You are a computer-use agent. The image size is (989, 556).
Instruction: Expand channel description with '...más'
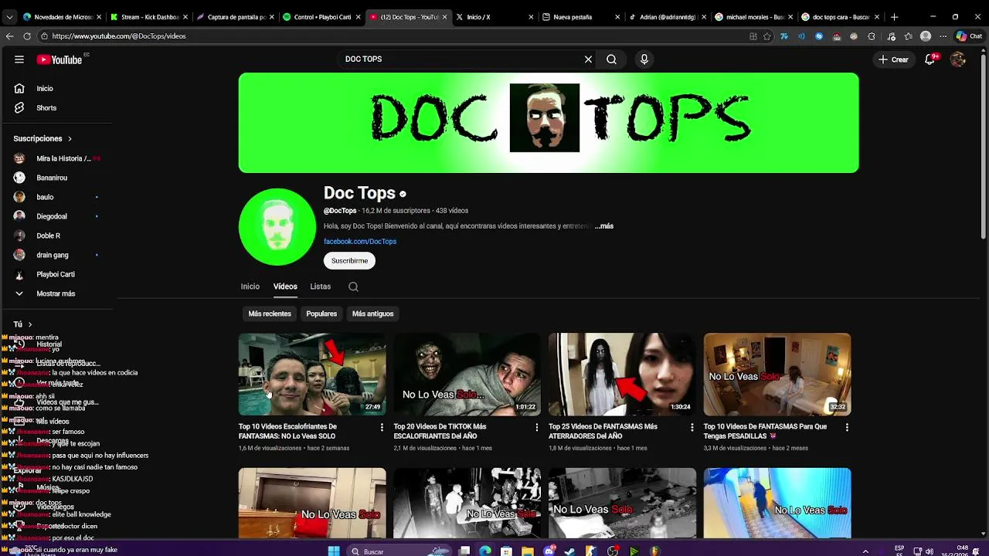click(x=604, y=226)
